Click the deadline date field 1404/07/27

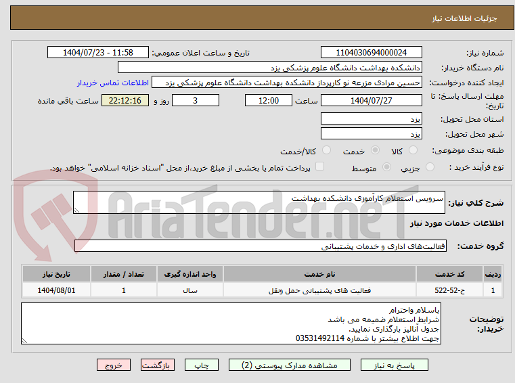pyautogui.click(x=371, y=101)
